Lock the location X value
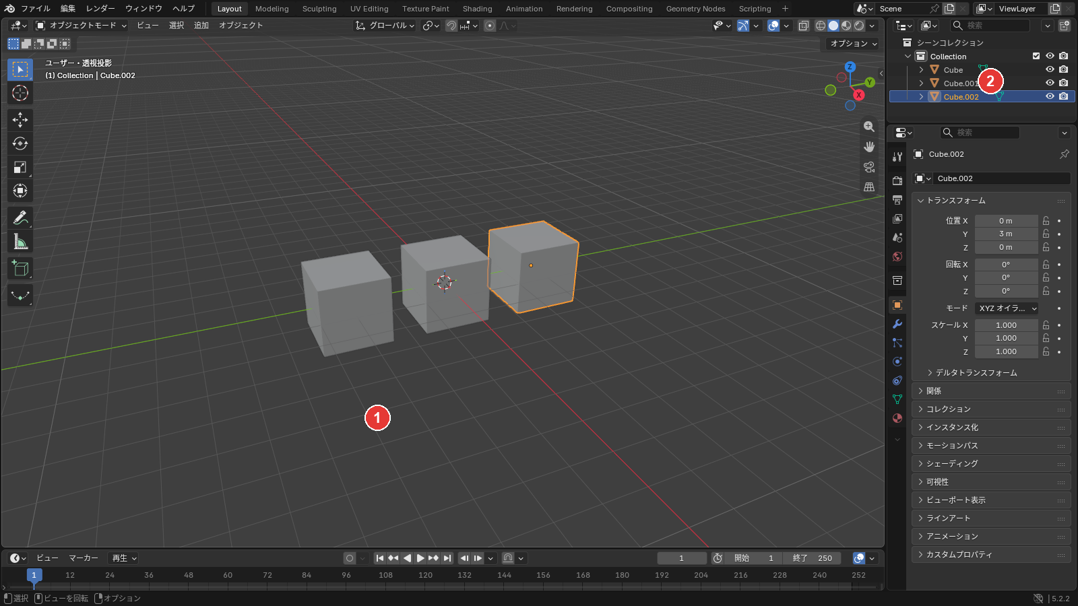This screenshot has width=1078, height=606. [x=1046, y=221]
